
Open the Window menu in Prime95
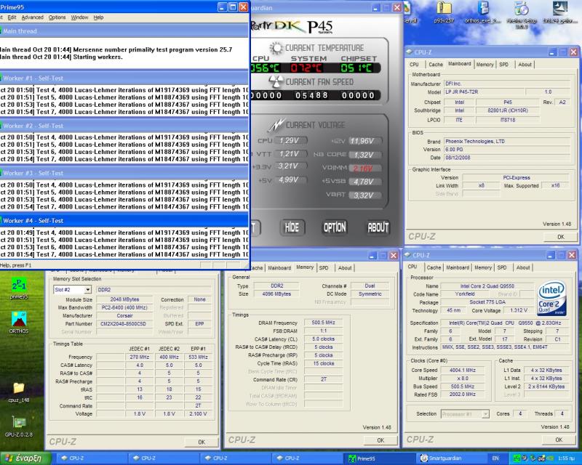coord(79,17)
